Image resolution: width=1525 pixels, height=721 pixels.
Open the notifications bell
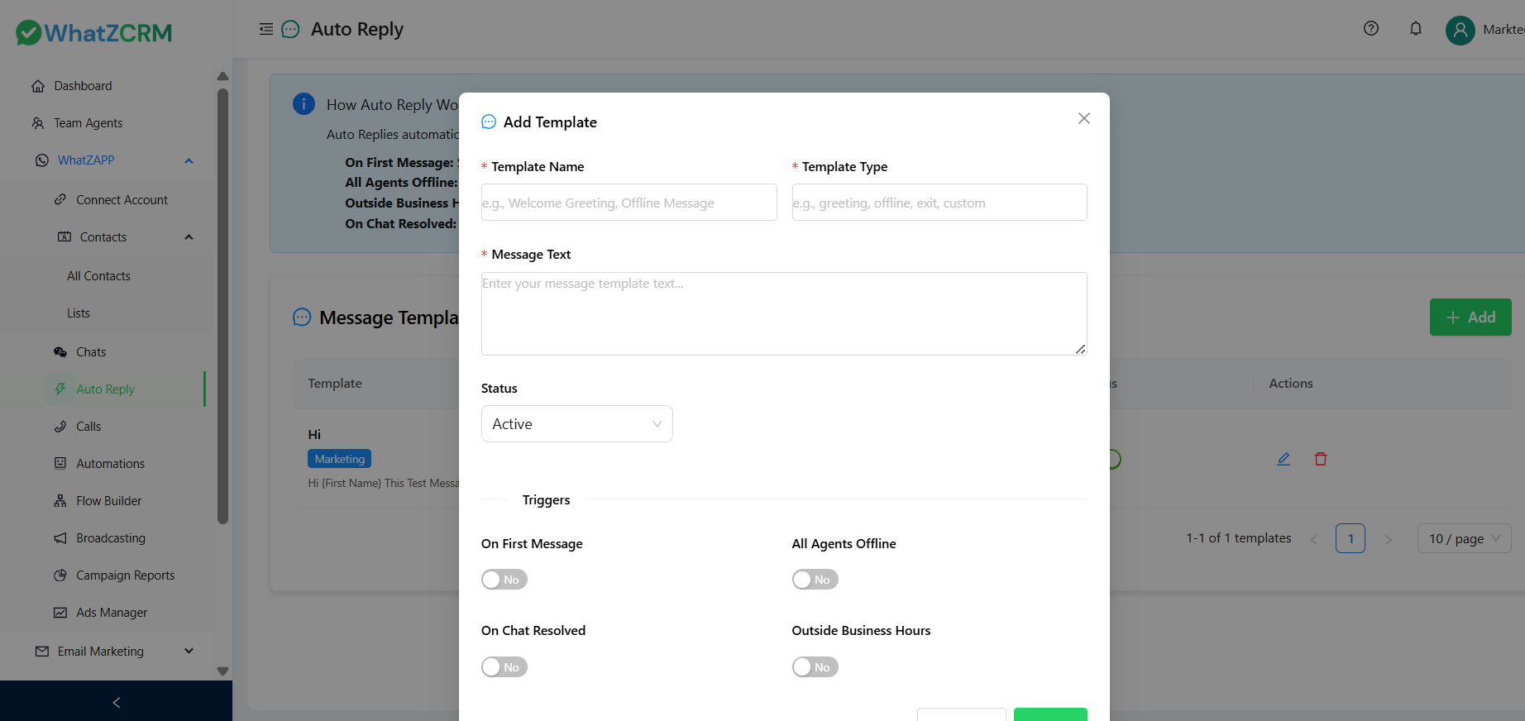[1415, 29]
